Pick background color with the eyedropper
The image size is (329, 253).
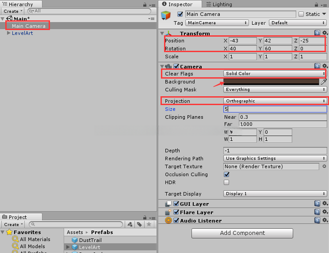point(324,82)
